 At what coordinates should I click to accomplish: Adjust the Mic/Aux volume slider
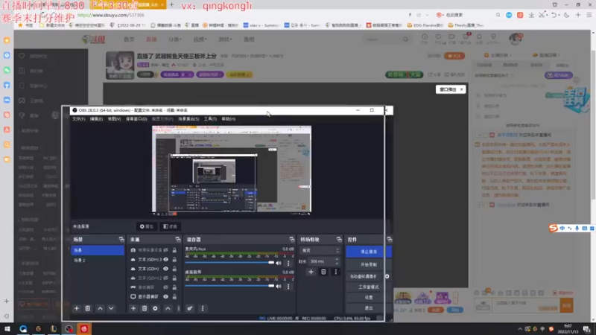[229, 263]
